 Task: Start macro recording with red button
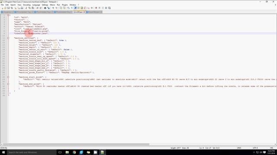coord(96,8)
